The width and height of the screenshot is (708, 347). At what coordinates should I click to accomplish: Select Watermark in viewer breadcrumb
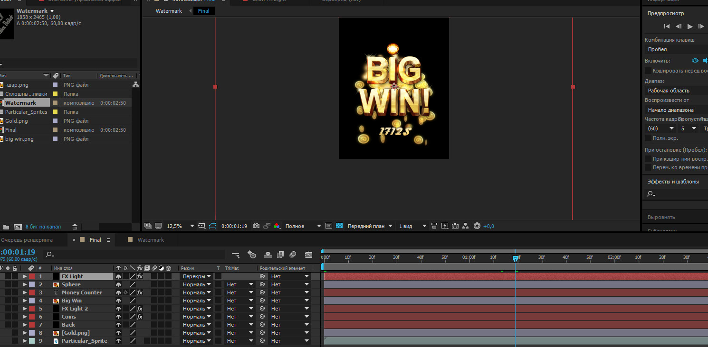coord(169,11)
